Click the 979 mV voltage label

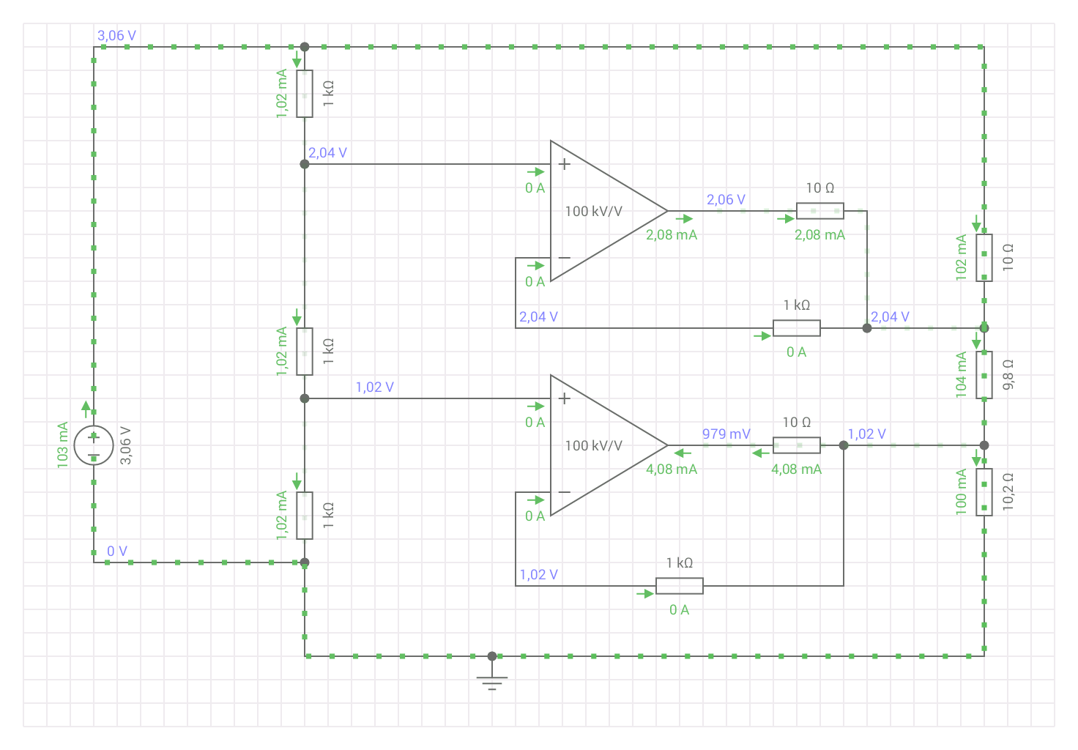pos(726,434)
